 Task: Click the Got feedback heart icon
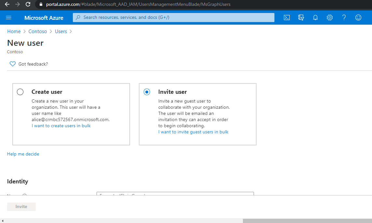pos(12,64)
